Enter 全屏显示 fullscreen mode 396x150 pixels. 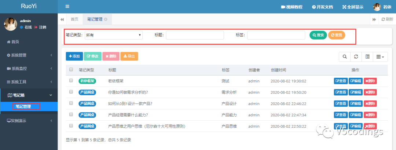353,7
